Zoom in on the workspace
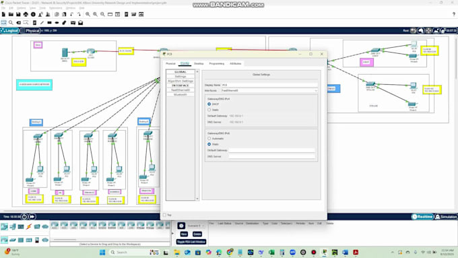Viewport: 458px width, 258px height. [x=88, y=14]
